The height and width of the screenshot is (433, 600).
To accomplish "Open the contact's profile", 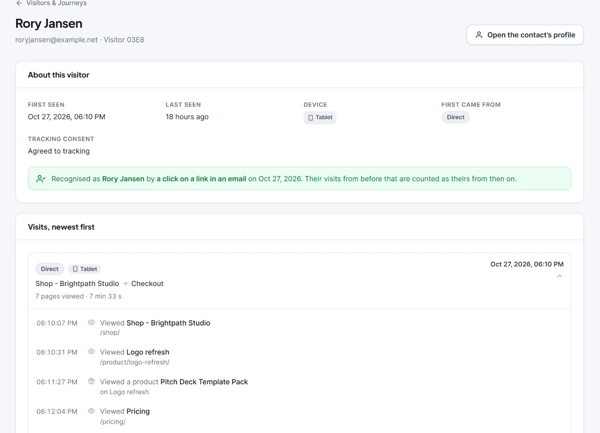I will tap(525, 35).
